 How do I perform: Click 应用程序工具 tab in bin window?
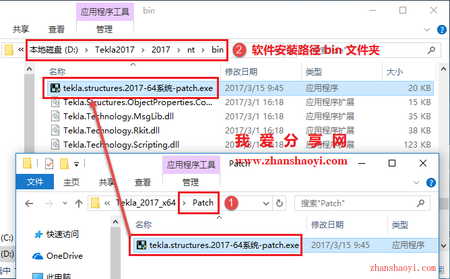(x=104, y=11)
